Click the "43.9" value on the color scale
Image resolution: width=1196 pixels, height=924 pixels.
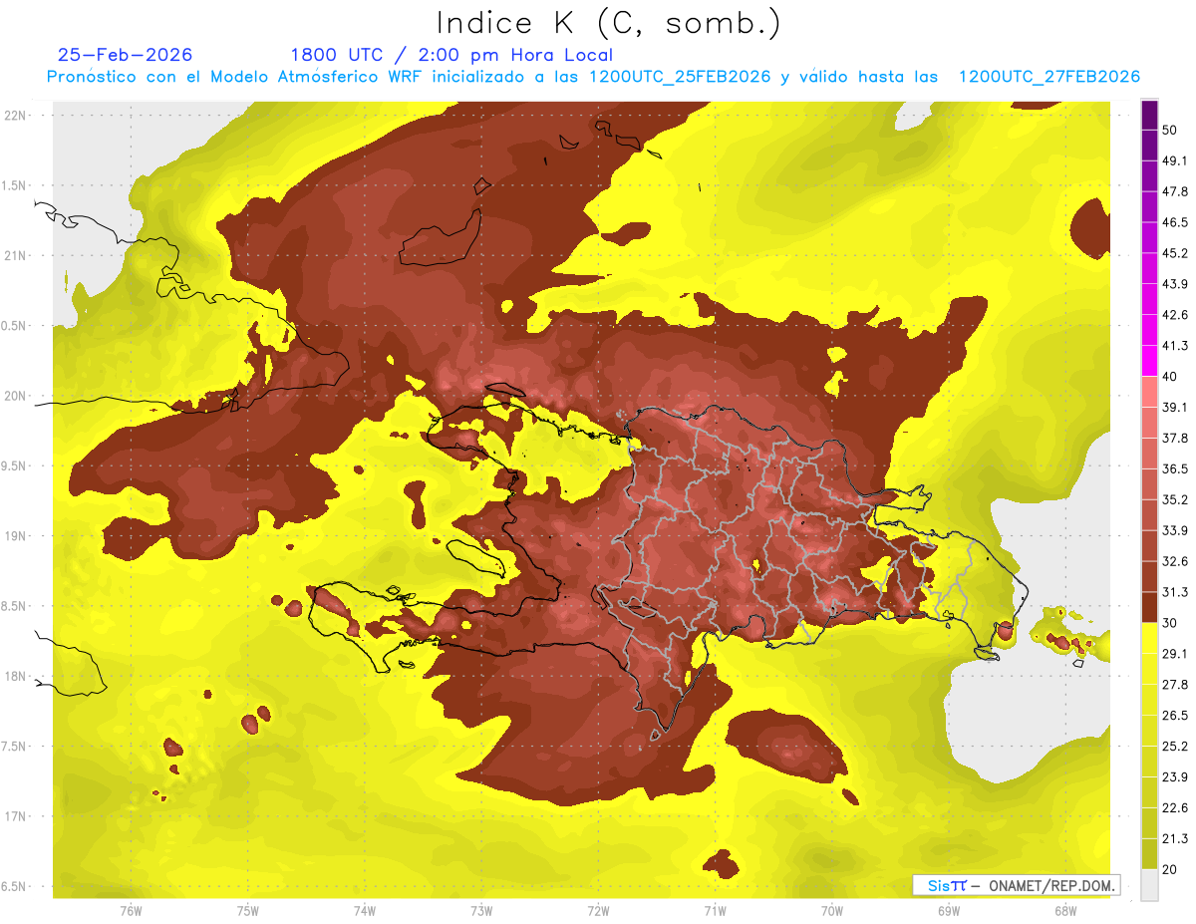coord(1175,283)
